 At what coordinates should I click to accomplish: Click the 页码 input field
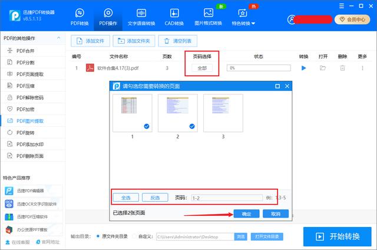(227, 198)
